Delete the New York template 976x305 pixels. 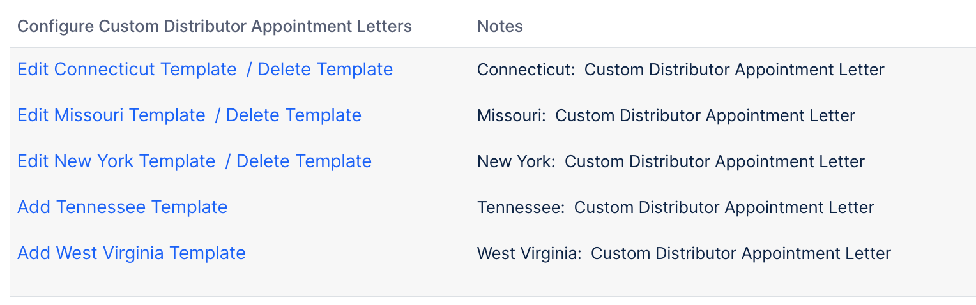coord(304,161)
